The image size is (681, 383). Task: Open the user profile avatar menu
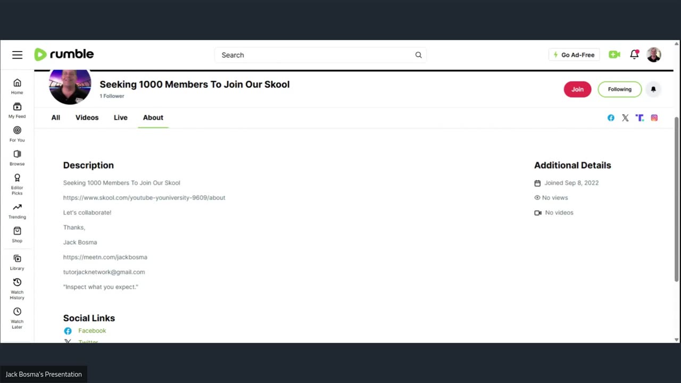(x=654, y=54)
